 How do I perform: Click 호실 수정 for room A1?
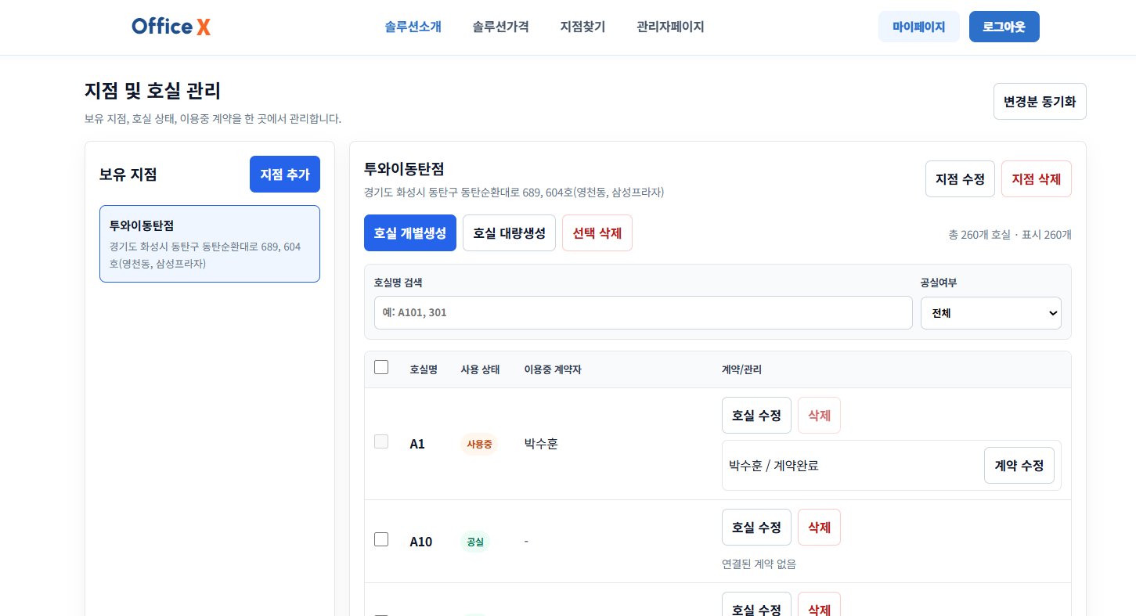[756, 416]
